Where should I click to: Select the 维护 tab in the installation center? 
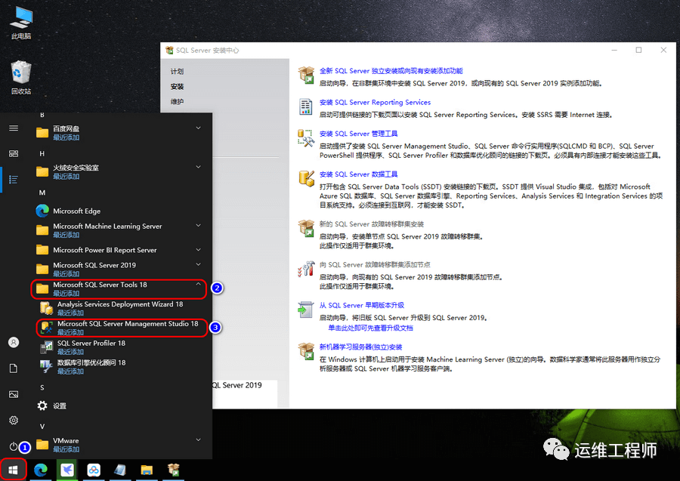pos(177,102)
